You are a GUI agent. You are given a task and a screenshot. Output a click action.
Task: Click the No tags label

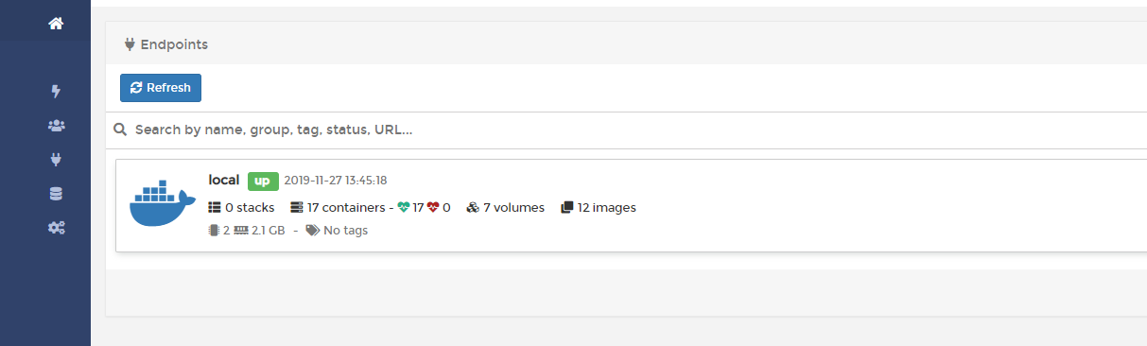click(346, 230)
